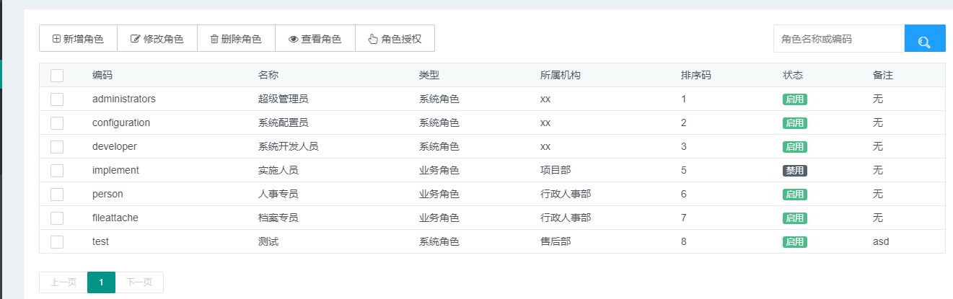
Task: Check the implement row checkbox
Action: pos(57,171)
